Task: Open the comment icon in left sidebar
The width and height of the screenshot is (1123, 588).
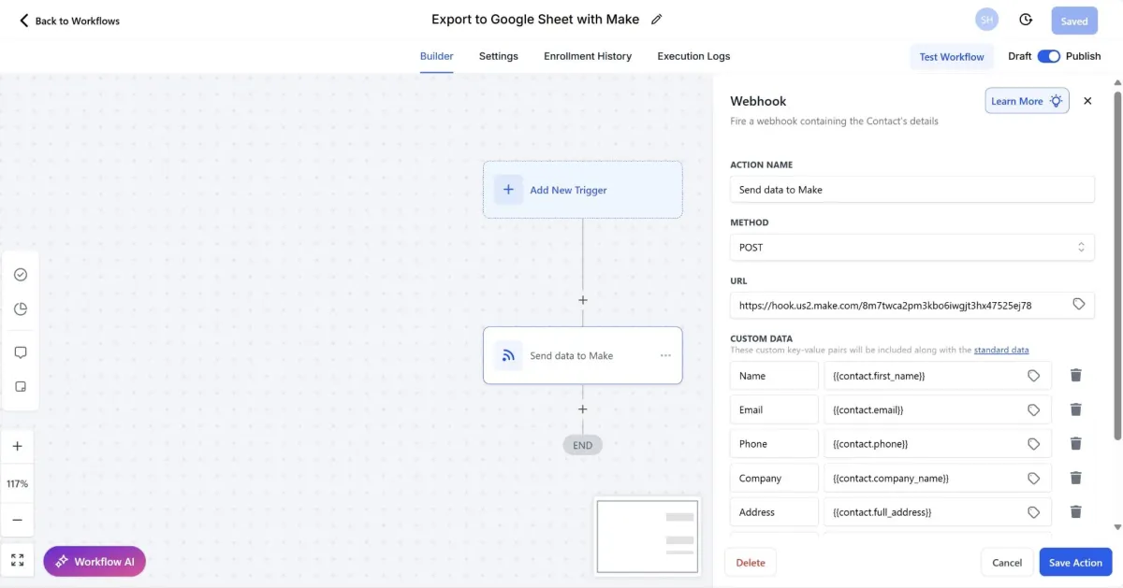Action: (21, 352)
